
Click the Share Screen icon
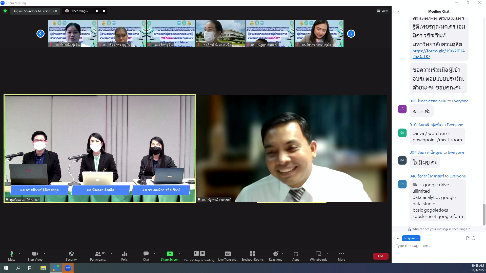(170, 254)
